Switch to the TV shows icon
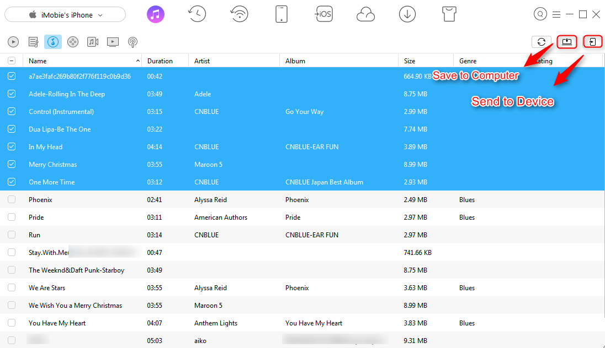The height and width of the screenshot is (348, 605). [113, 42]
